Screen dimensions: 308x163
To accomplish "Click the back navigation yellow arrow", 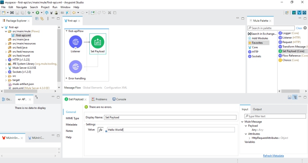I will click(x=74, y=13).
